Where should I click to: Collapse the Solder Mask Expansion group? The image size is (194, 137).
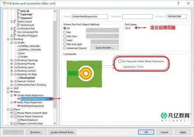pos(11,95)
